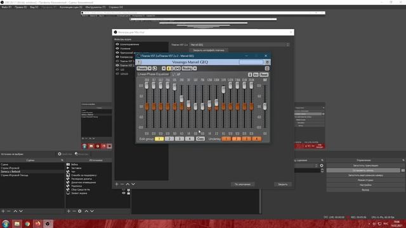Open the Плагин VST 2.x Marvel GEQ dropdown

[x=239, y=45]
